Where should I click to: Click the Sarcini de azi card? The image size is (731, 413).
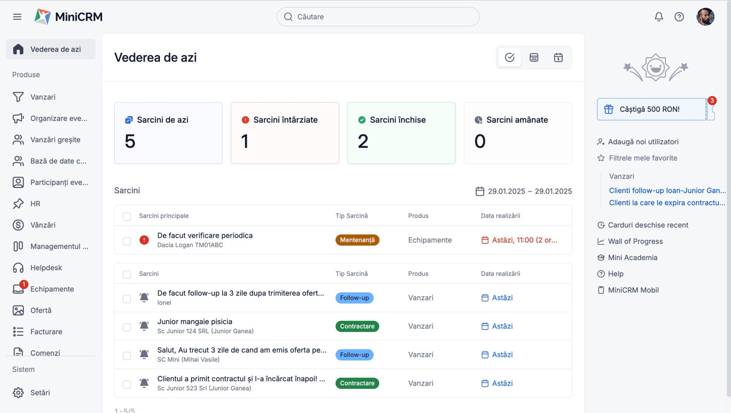(168, 133)
